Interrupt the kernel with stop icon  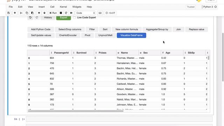click(x=61, y=13)
